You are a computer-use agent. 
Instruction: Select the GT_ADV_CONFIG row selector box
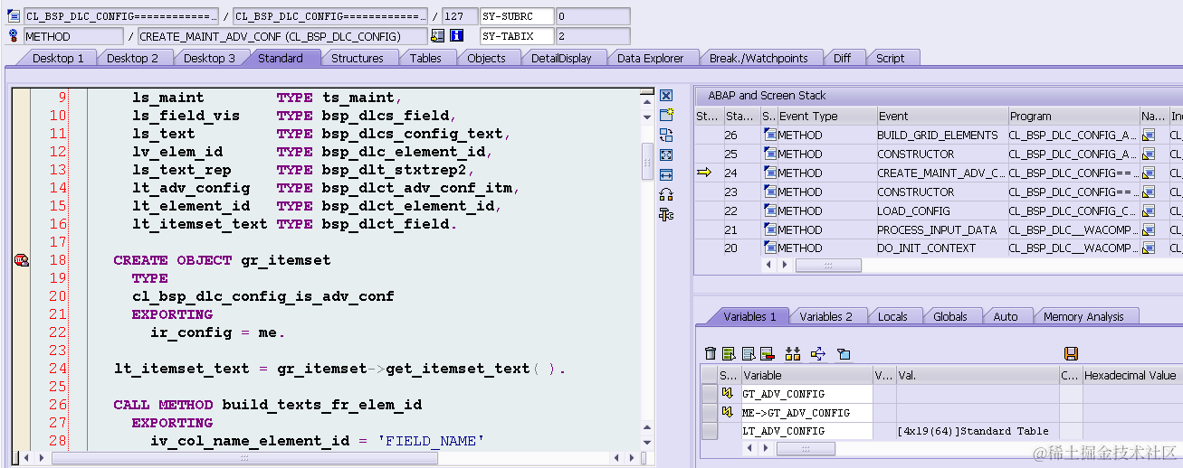coord(710,393)
